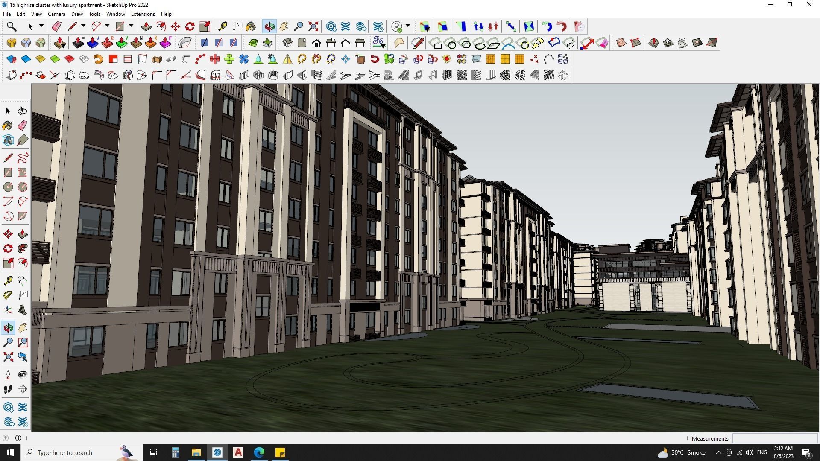Open the Tools menu
This screenshot has width=820, height=461.
click(94, 14)
